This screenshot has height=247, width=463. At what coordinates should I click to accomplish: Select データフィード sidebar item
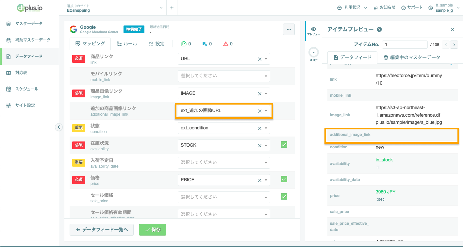tap(29, 56)
